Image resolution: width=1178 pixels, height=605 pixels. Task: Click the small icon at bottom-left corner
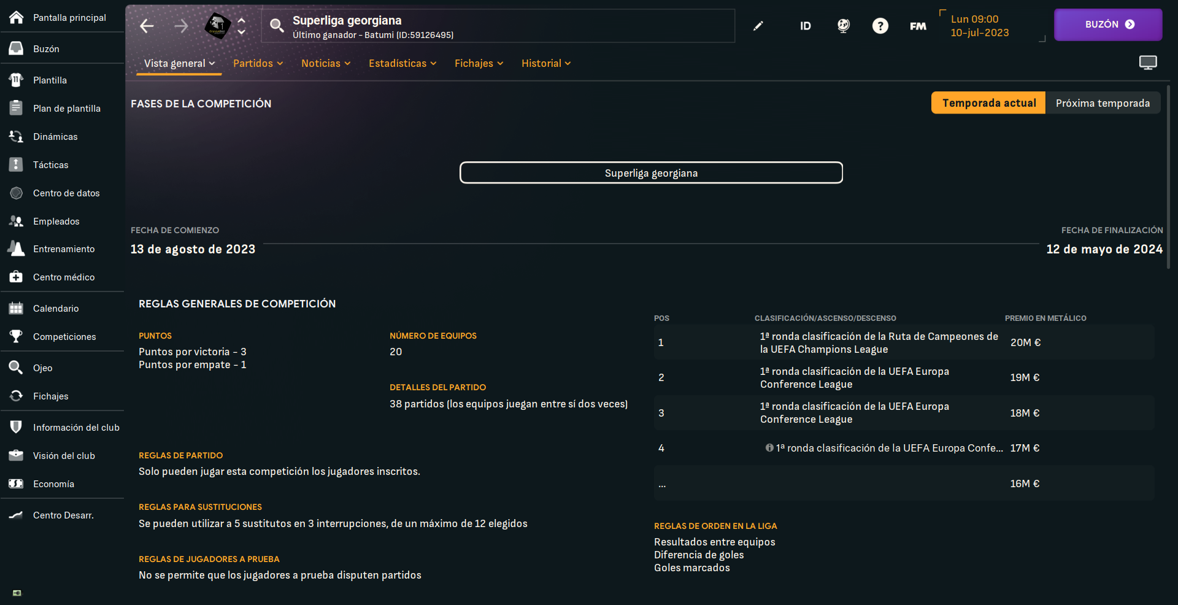coord(17,593)
